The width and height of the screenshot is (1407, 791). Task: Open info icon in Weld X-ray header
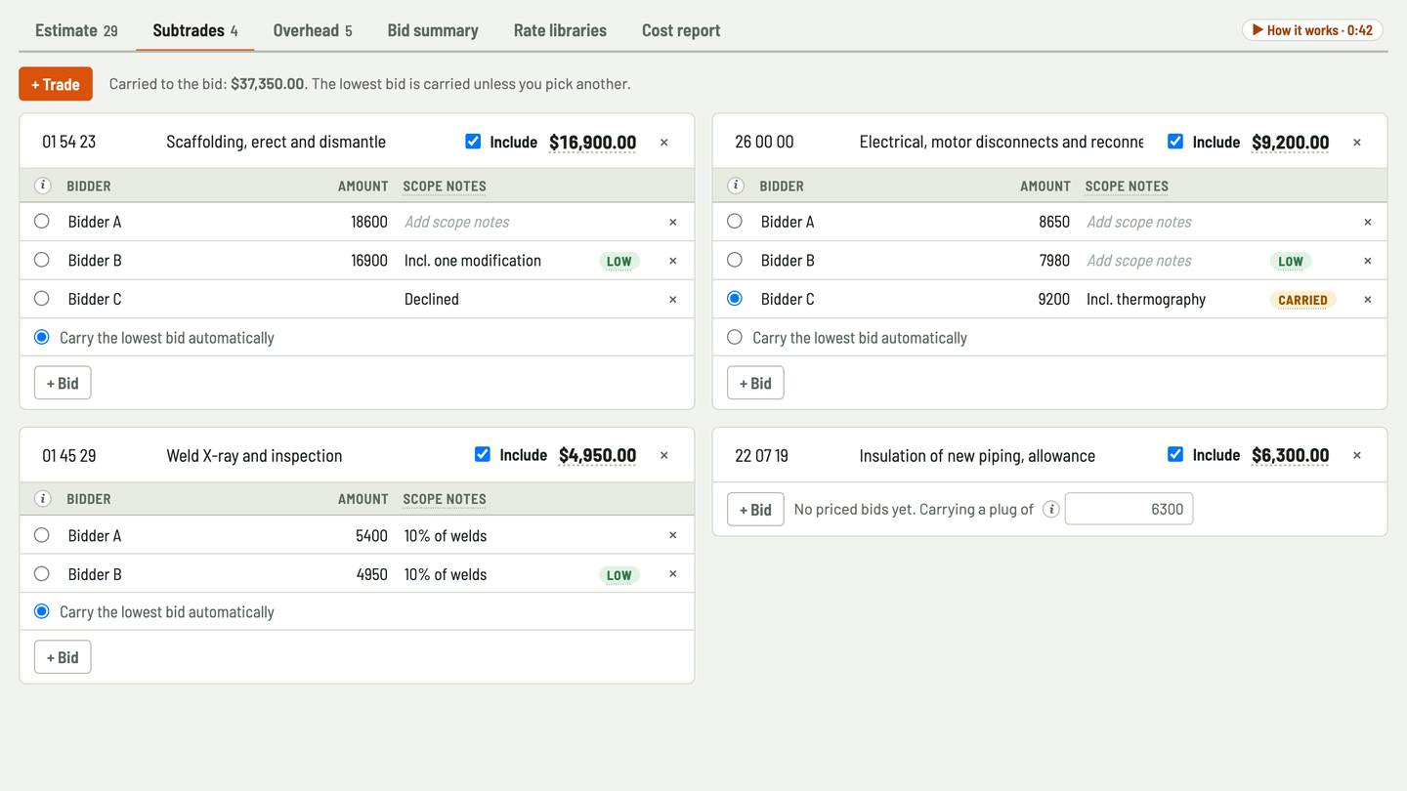pos(42,498)
